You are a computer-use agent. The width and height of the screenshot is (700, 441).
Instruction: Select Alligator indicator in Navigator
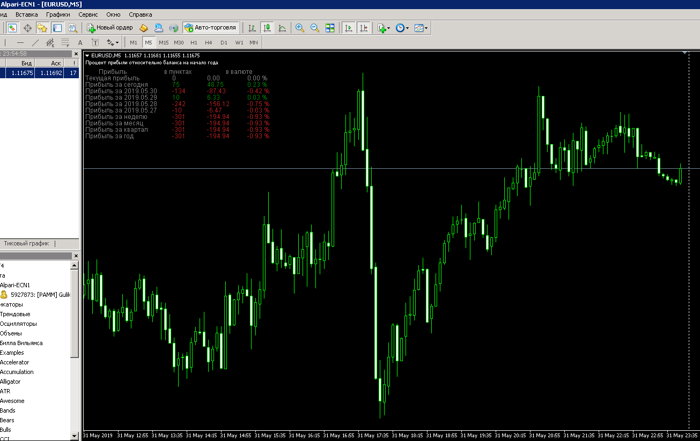10,382
